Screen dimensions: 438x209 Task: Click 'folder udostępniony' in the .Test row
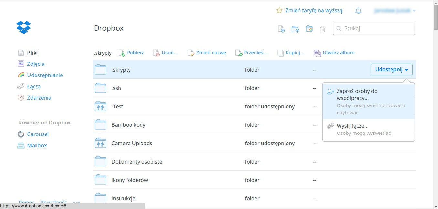pos(270,106)
